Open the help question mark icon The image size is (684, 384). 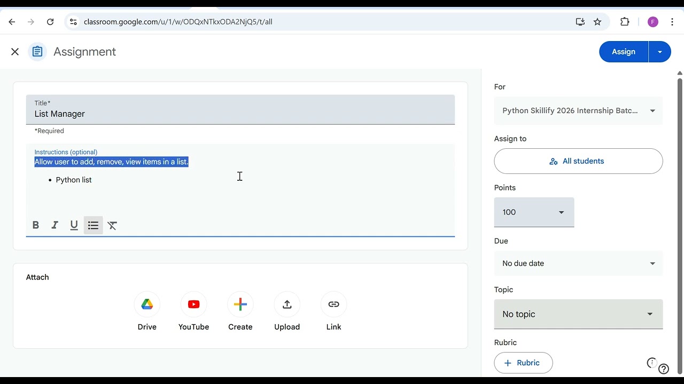(x=664, y=369)
